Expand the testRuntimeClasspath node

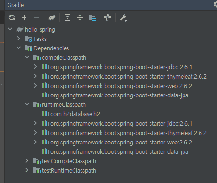pos(27,170)
